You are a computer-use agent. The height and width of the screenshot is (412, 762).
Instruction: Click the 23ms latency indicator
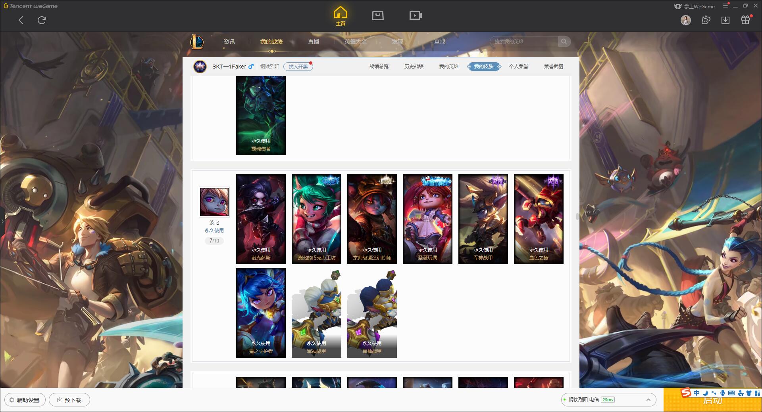608,400
